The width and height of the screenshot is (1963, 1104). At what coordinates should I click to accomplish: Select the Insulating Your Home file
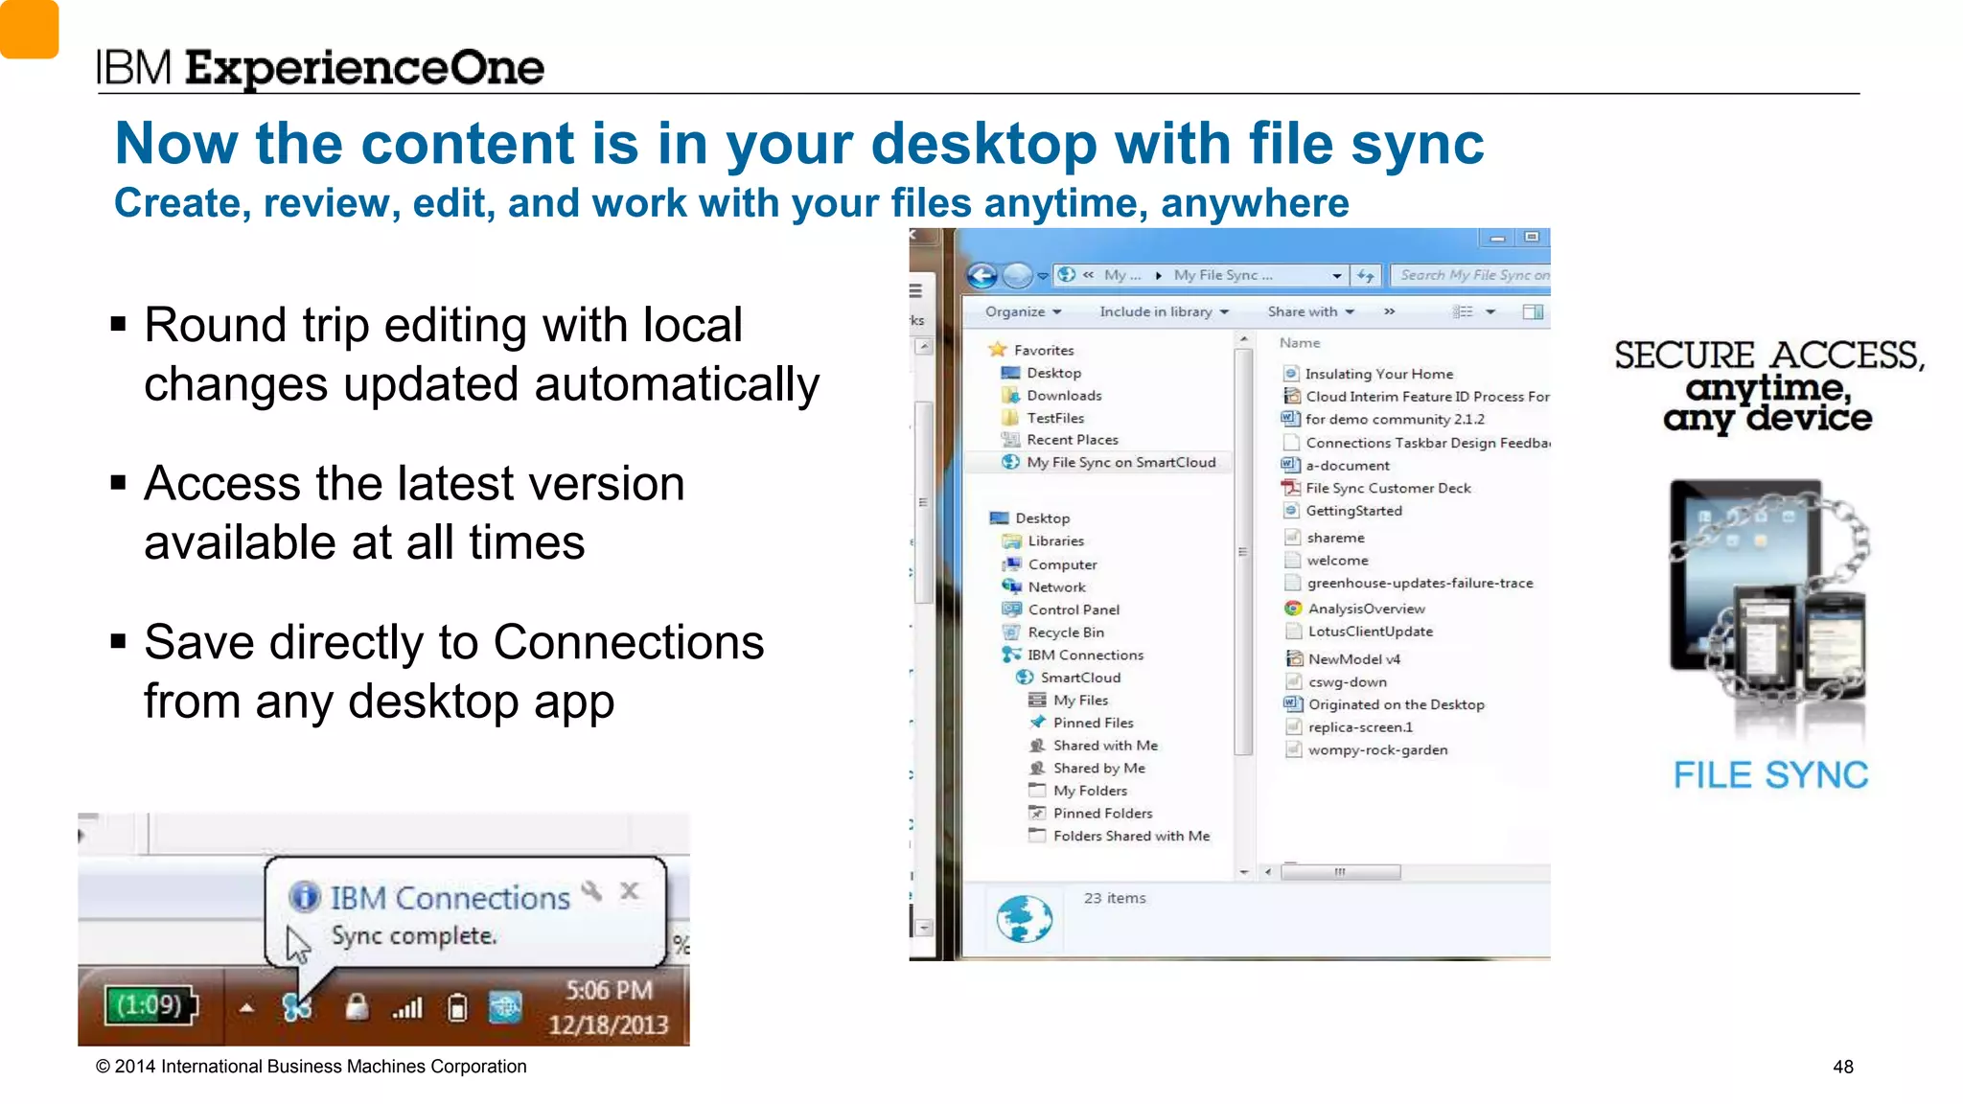coord(1368,374)
